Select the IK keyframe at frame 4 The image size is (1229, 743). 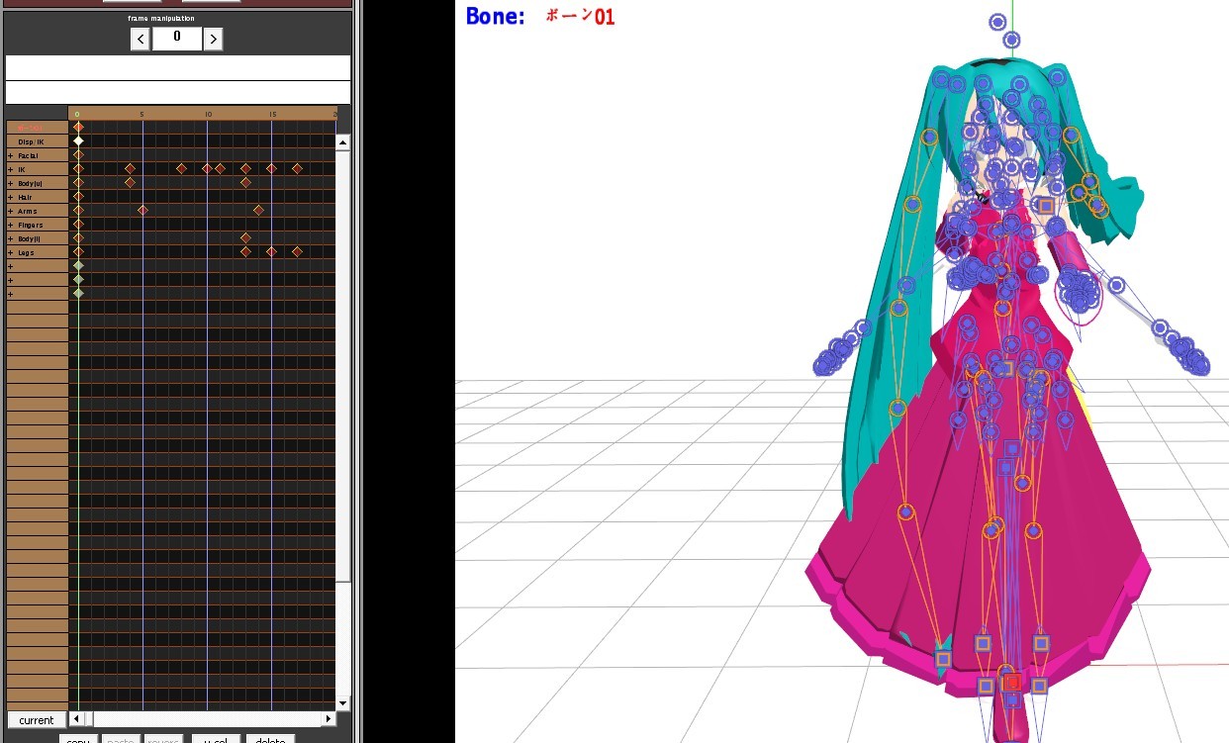click(x=130, y=169)
